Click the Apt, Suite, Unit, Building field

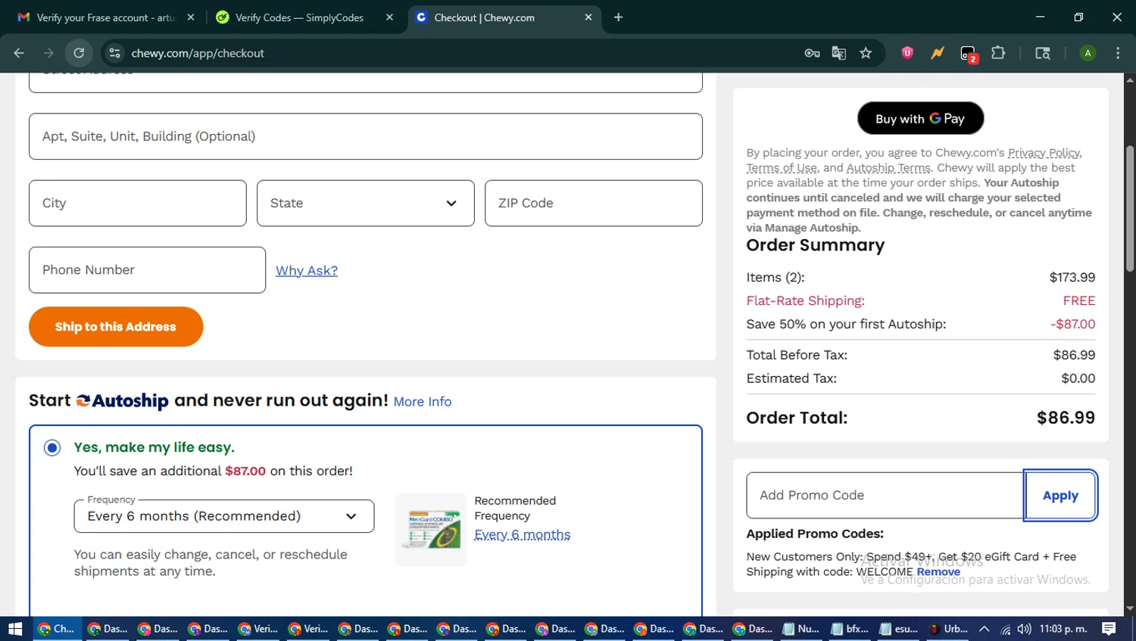366,136
